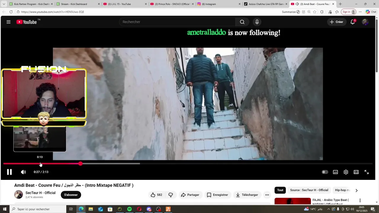
Task: Open File Explorer from the taskbar
Action: point(91,209)
